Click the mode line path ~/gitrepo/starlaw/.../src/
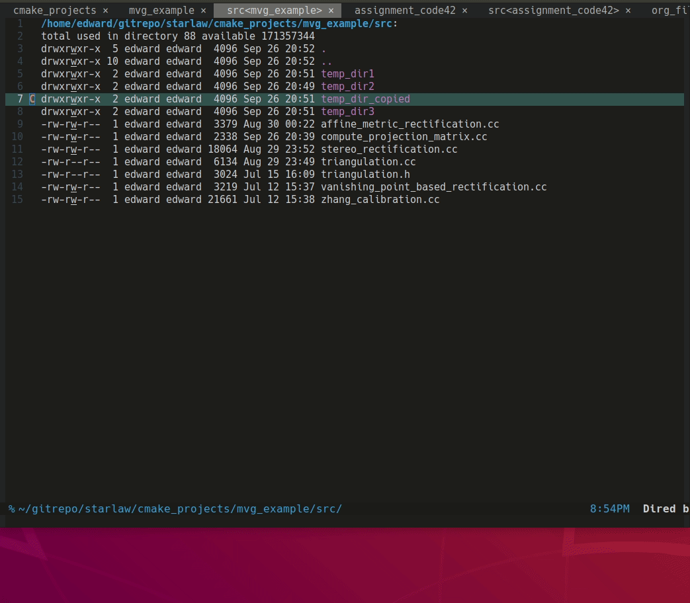Screen dimensions: 690x603 (180, 509)
